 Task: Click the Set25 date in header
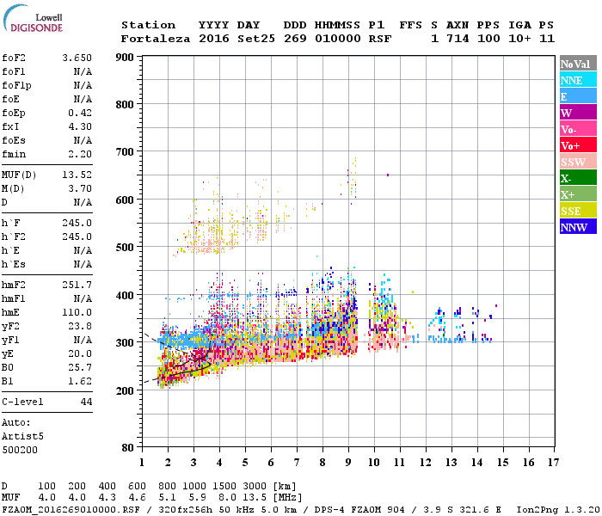coord(256,39)
